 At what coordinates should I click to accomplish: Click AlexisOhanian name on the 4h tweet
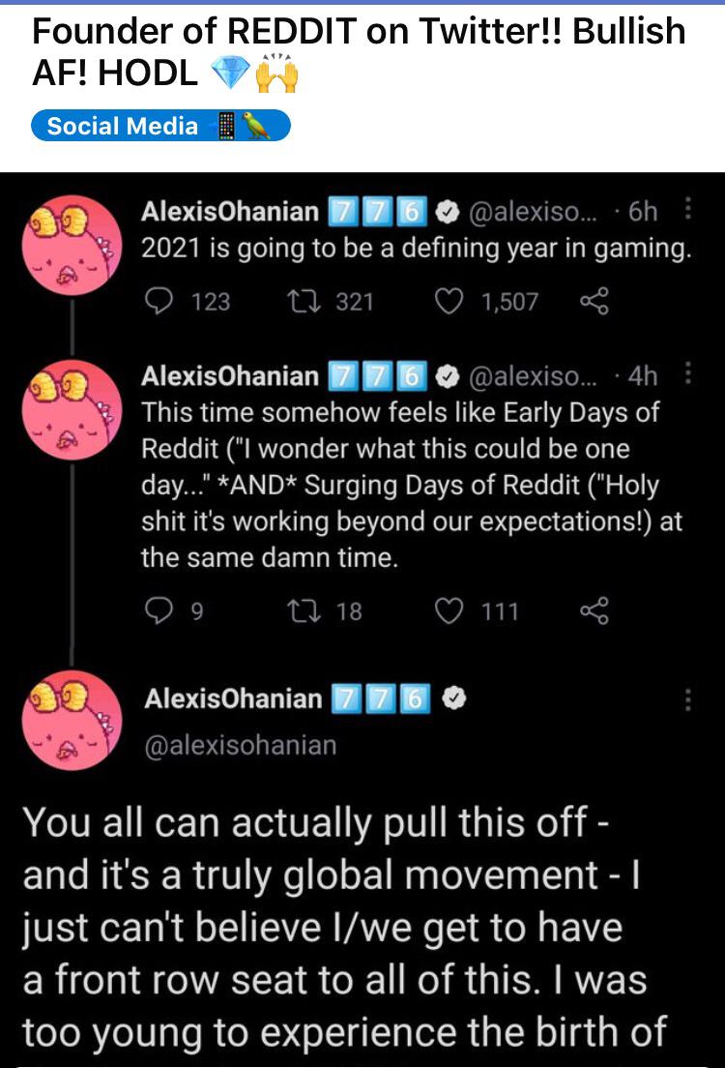[230, 375]
